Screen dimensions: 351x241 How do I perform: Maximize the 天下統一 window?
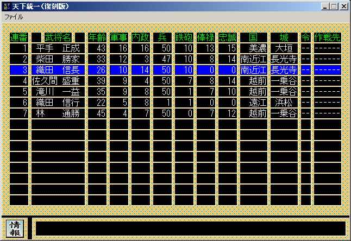click(334, 7)
